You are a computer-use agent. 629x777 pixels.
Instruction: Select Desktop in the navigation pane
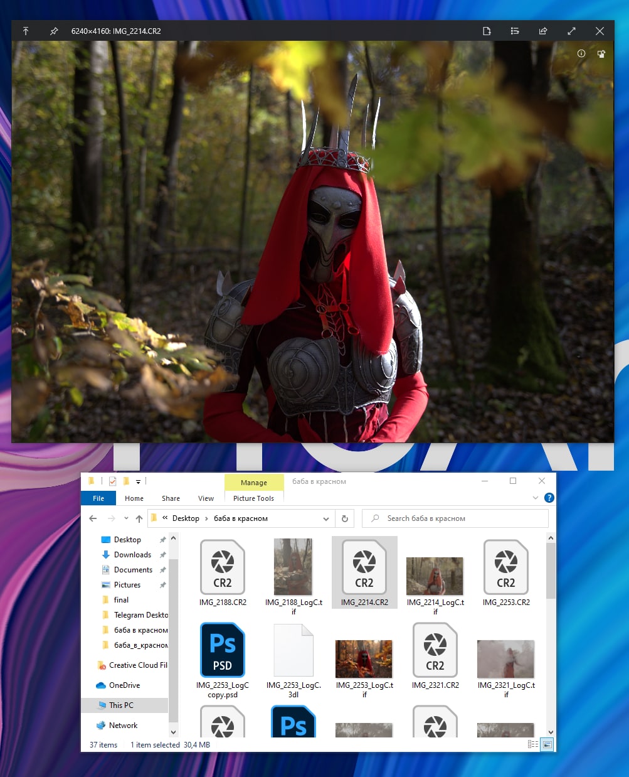[127, 540]
